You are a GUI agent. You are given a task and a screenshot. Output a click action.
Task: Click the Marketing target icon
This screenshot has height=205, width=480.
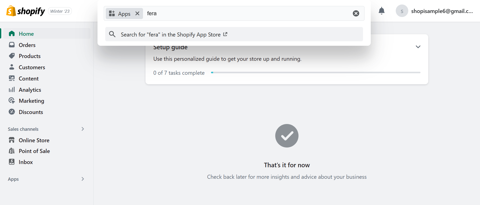click(x=12, y=100)
